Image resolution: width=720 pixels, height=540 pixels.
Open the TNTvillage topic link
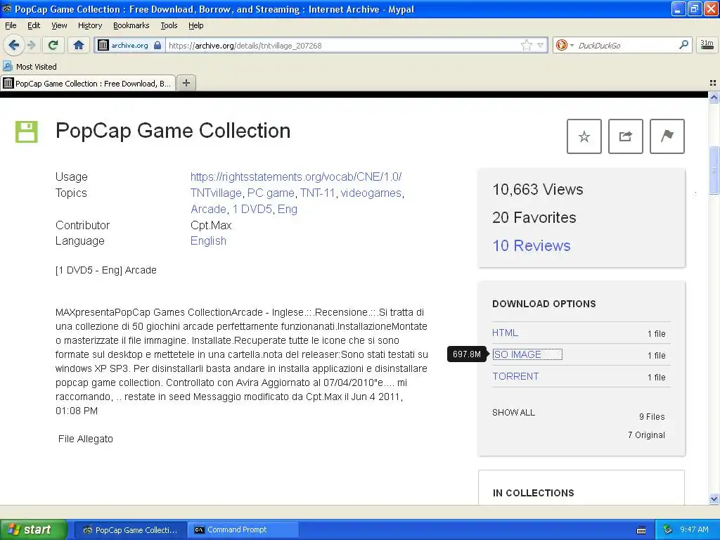[x=216, y=193]
